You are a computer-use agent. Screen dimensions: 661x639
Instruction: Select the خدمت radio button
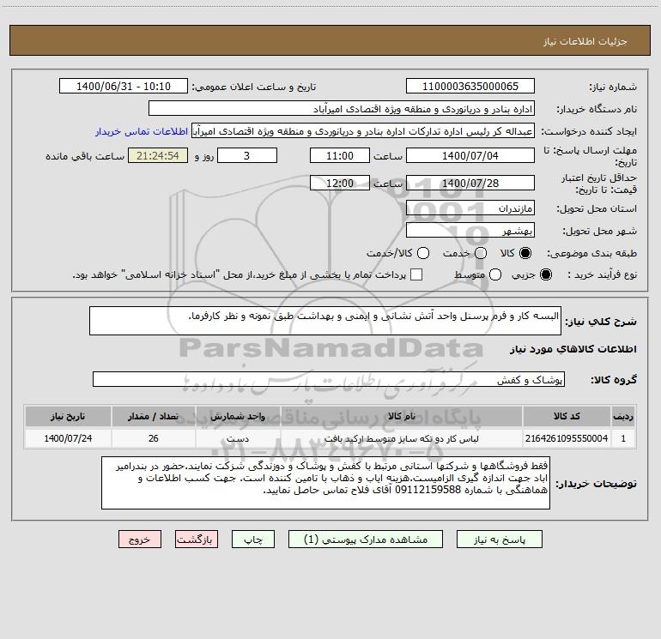[481, 253]
